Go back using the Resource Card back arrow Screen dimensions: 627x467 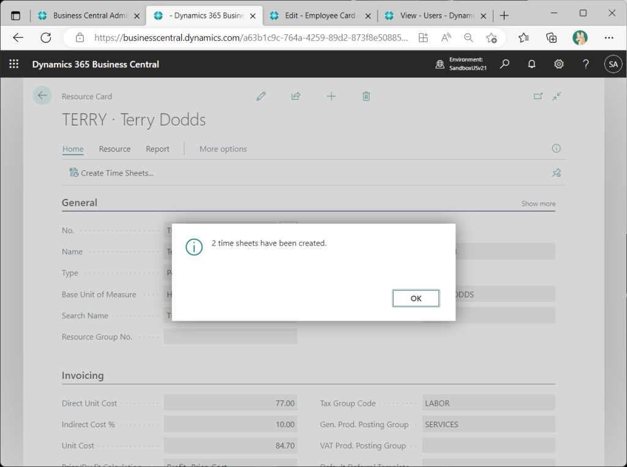coord(42,95)
